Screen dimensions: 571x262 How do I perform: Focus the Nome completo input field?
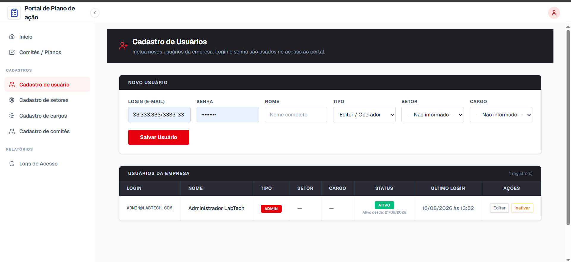coord(296,115)
